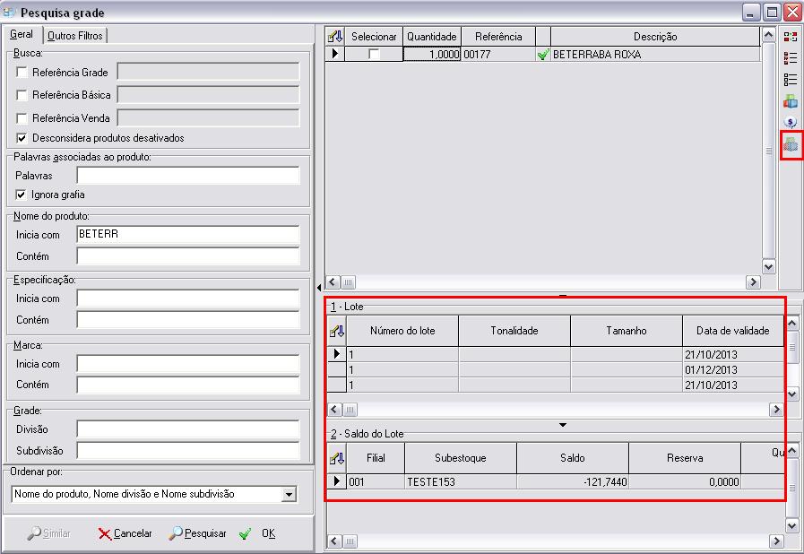The image size is (804, 554).
Task: Collapse the Lote panel using the down arrow
Action: (x=563, y=424)
